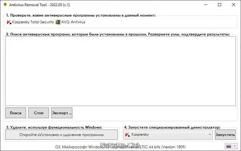The image size is (241, 151).
Task: Start the search with the Поиск button
Action: (x=16, y=113)
